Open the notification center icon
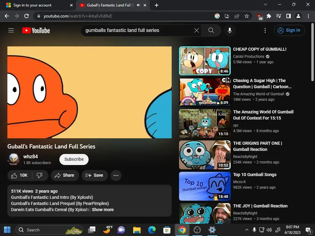Image resolution: width=315 pixels, height=236 pixels. point(308,230)
